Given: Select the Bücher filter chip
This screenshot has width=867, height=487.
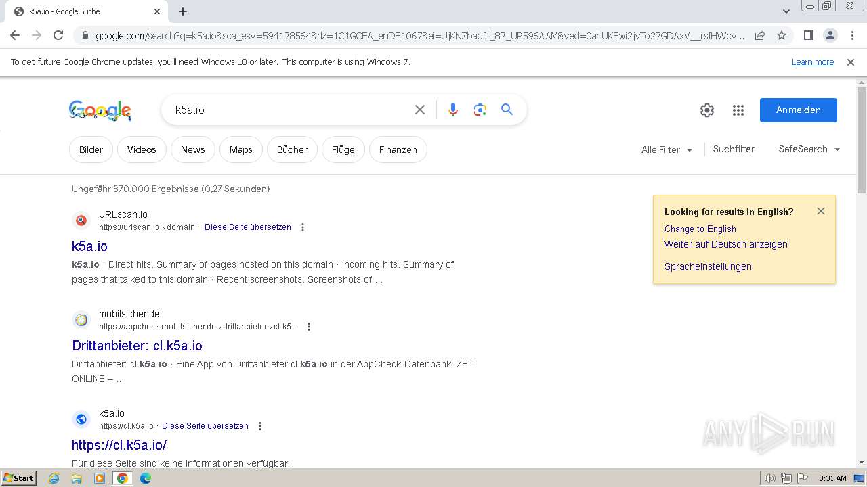Looking at the screenshot, I should click(292, 149).
